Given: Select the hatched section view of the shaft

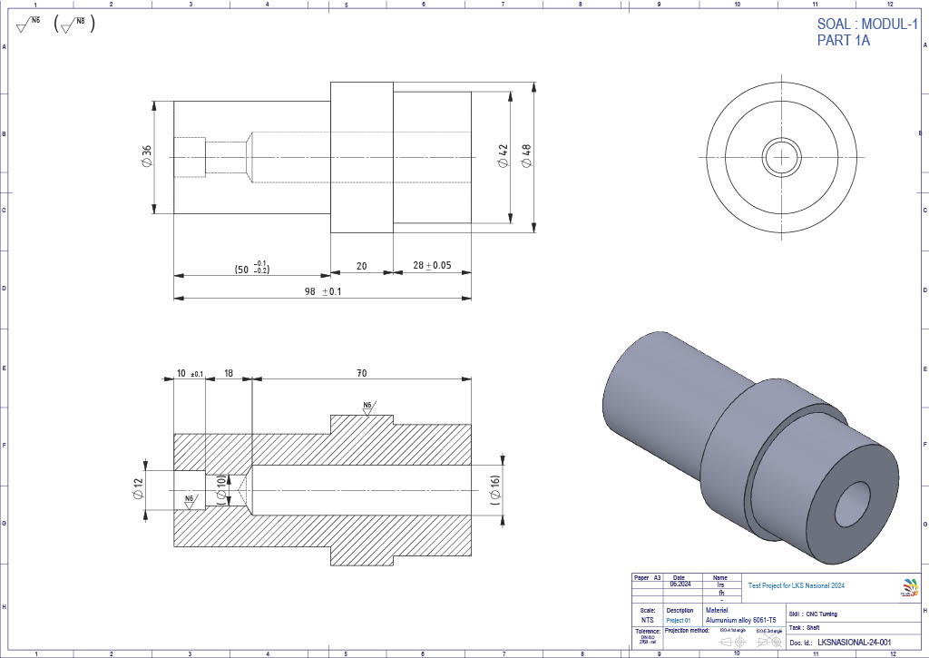Looking at the screenshot, I should (x=323, y=490).
